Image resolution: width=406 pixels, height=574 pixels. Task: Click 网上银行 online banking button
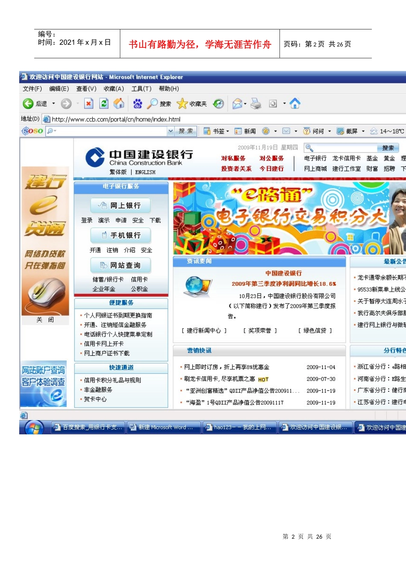point(121,205)
